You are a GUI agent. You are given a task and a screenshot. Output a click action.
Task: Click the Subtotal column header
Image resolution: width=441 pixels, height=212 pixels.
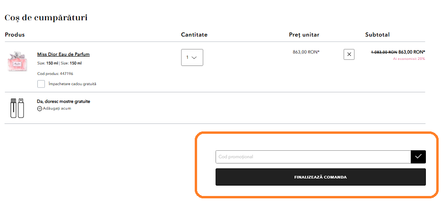pos(377,35)
